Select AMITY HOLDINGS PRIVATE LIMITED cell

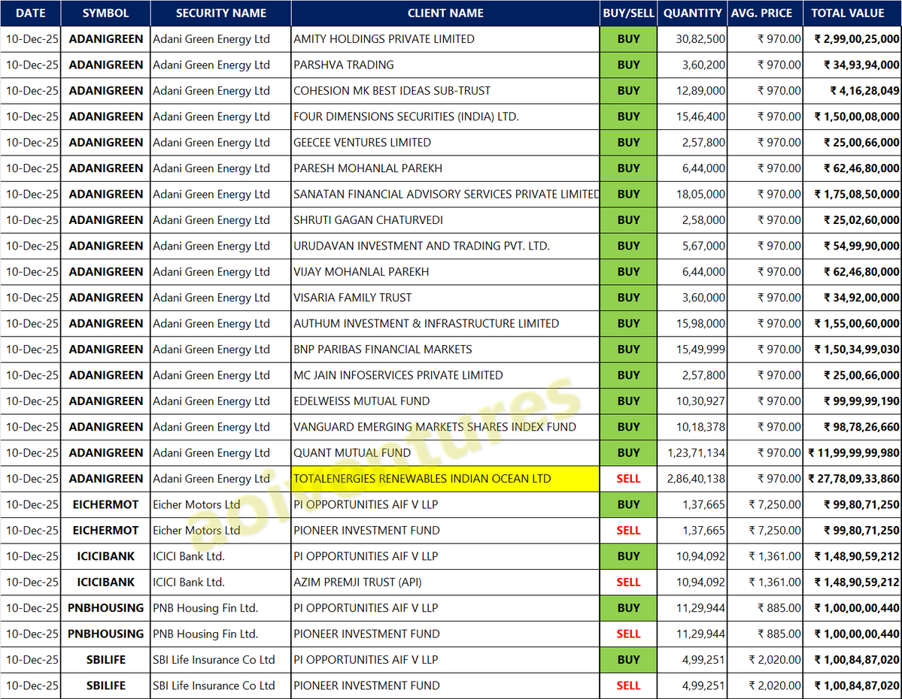[x=445, y=39]
